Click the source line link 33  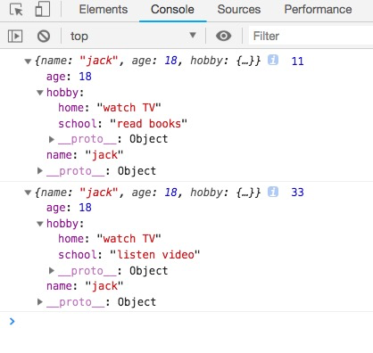pos(297,193)
